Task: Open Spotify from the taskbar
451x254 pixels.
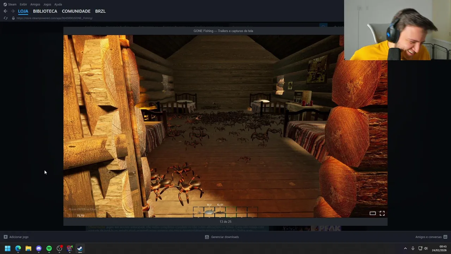Action: tap(49, 248)
